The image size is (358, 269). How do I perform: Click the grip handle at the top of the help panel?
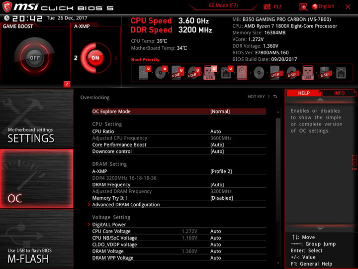[320, 100]
